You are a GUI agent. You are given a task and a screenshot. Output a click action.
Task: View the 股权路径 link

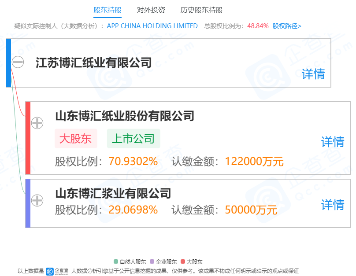click(287, 26)
